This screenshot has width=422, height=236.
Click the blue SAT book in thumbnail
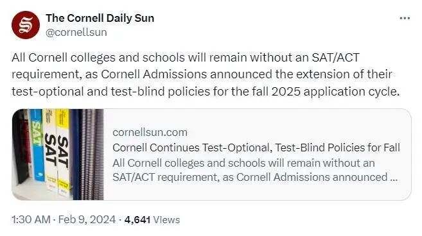tap(37, 145)
